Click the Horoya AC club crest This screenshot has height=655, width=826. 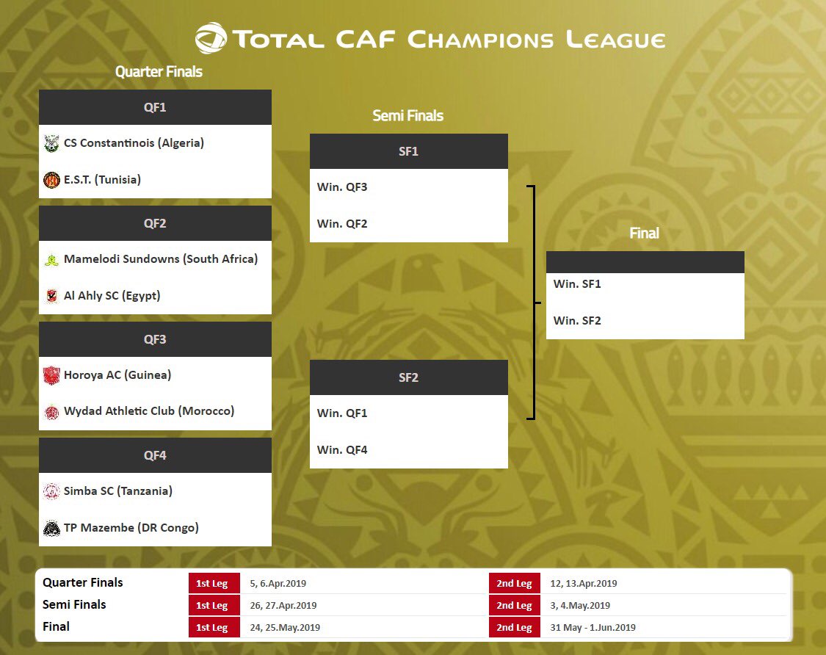(x=51, y=375)
